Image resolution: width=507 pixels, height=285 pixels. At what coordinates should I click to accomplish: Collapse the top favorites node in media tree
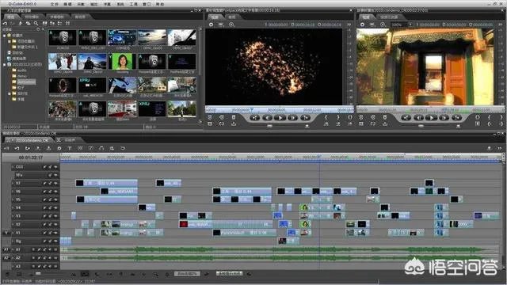point(4,35)
